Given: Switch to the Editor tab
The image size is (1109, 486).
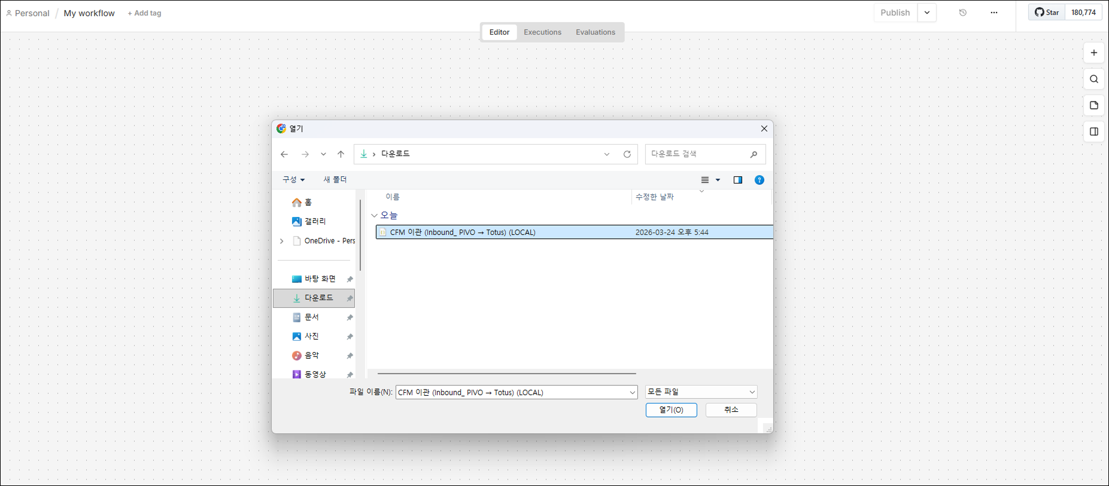Looking at the screenshot, I should (x=499, y=32).
